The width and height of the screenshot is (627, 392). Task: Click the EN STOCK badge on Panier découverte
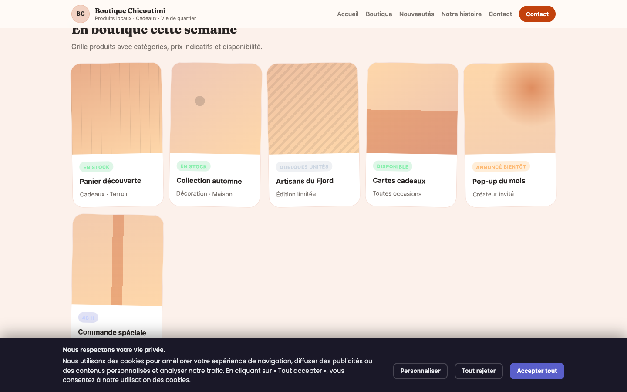[96, 167]
